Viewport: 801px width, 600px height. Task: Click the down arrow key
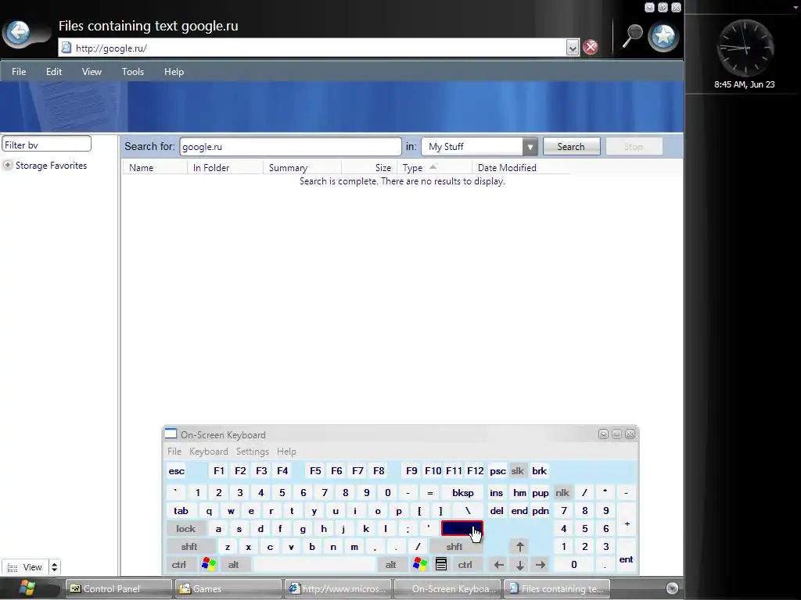[519, 565]
